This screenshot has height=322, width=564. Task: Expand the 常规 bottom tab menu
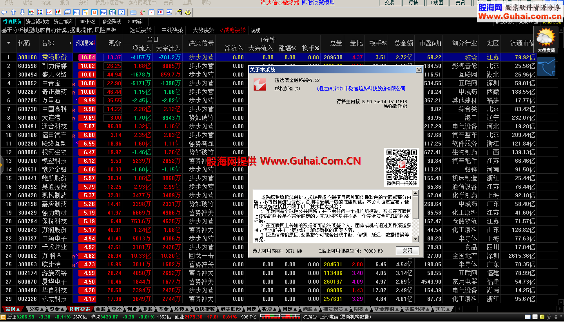click(x=13, y=309)
